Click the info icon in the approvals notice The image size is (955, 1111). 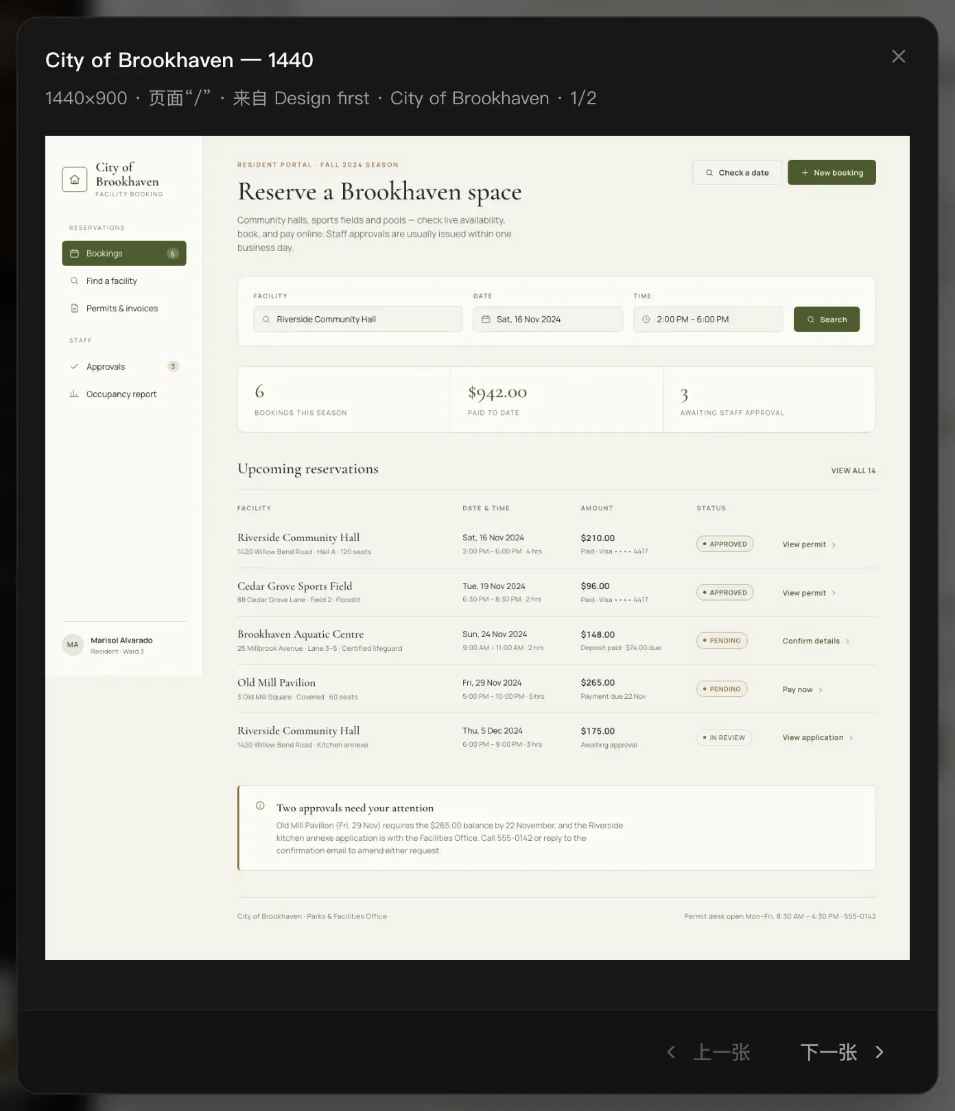[260, 806]
